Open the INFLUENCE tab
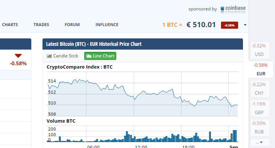Screen dimensions: 275x148 click(107, 25)
